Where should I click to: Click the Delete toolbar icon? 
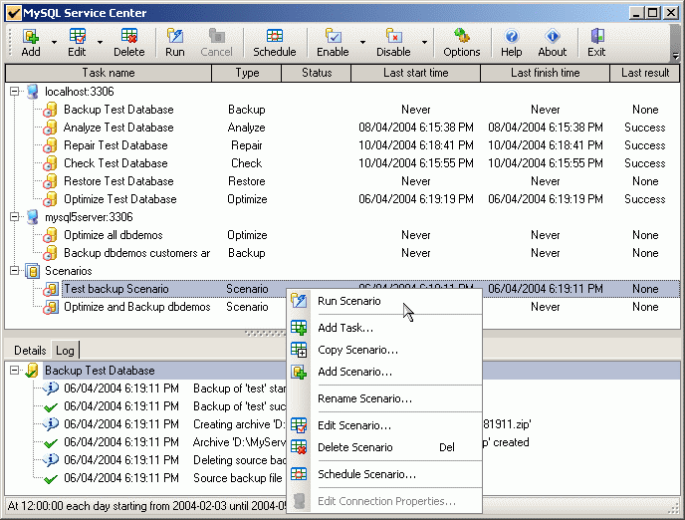129,36
